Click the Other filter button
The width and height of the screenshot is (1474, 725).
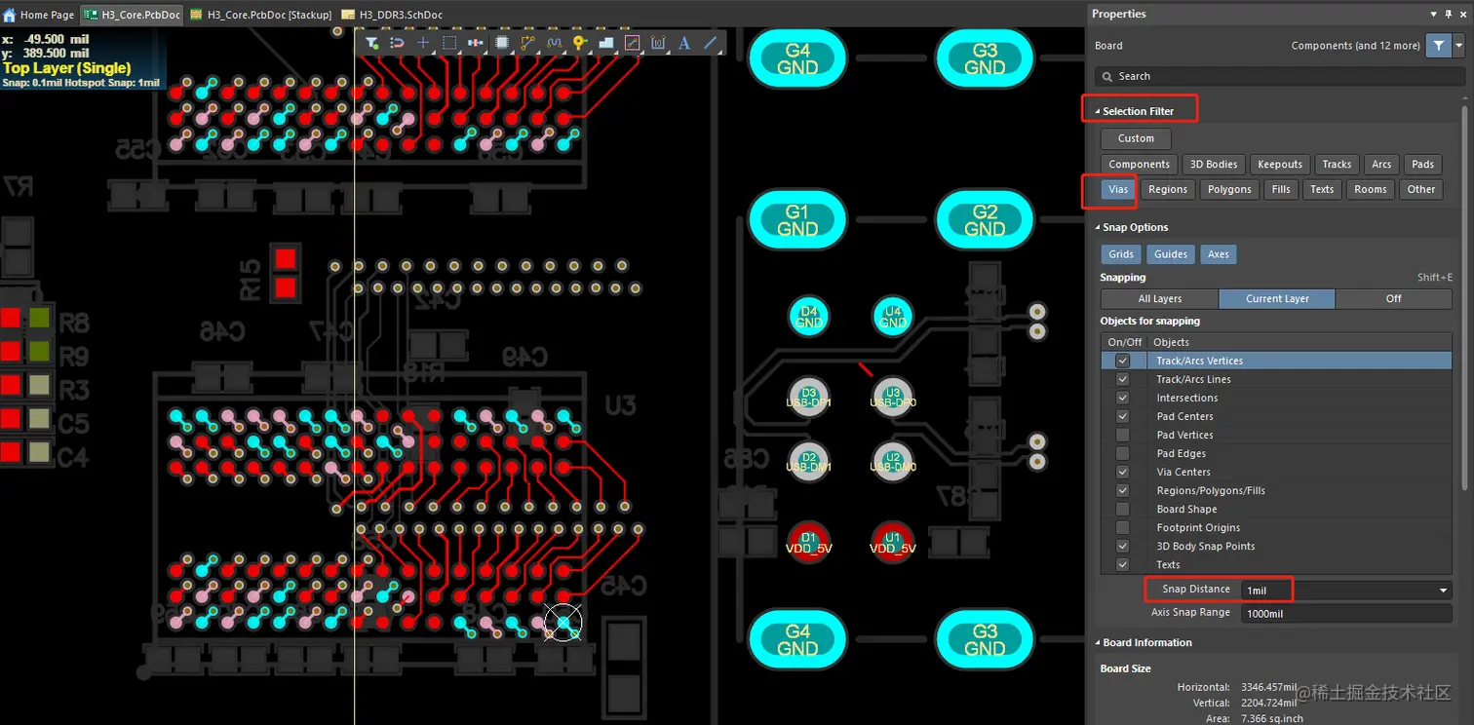pyautogui.click(x=1420, y=189)
